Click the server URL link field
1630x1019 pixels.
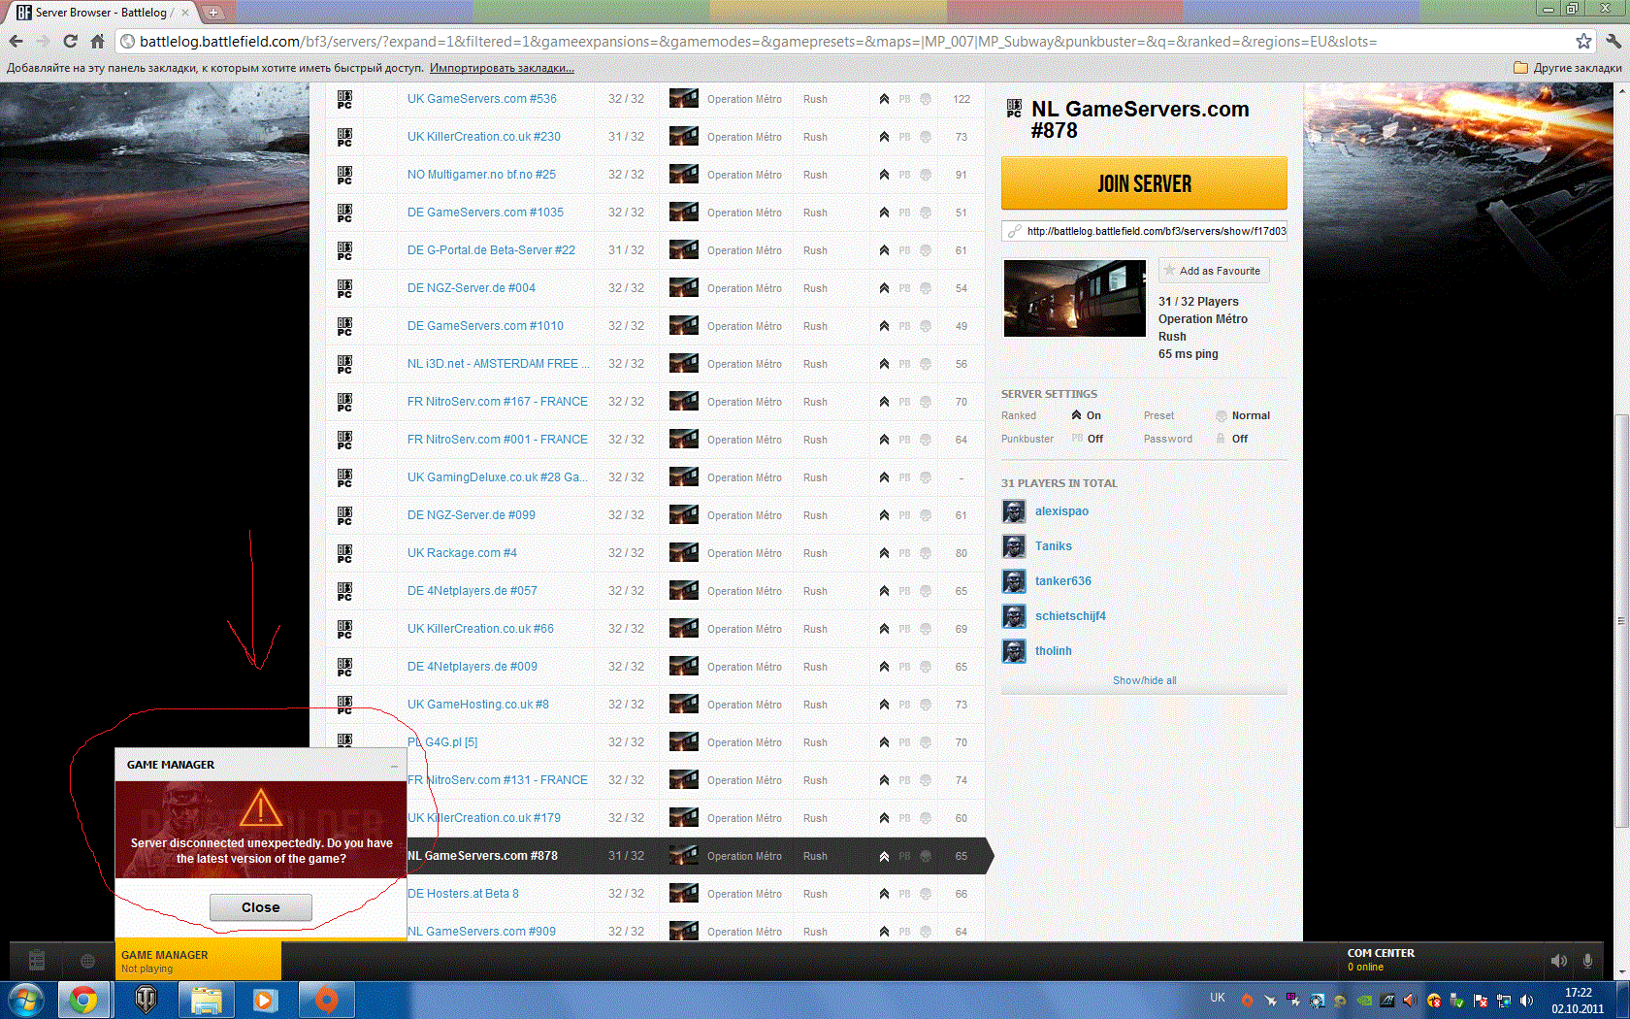pyautogui.click(x=1144, y=231)
